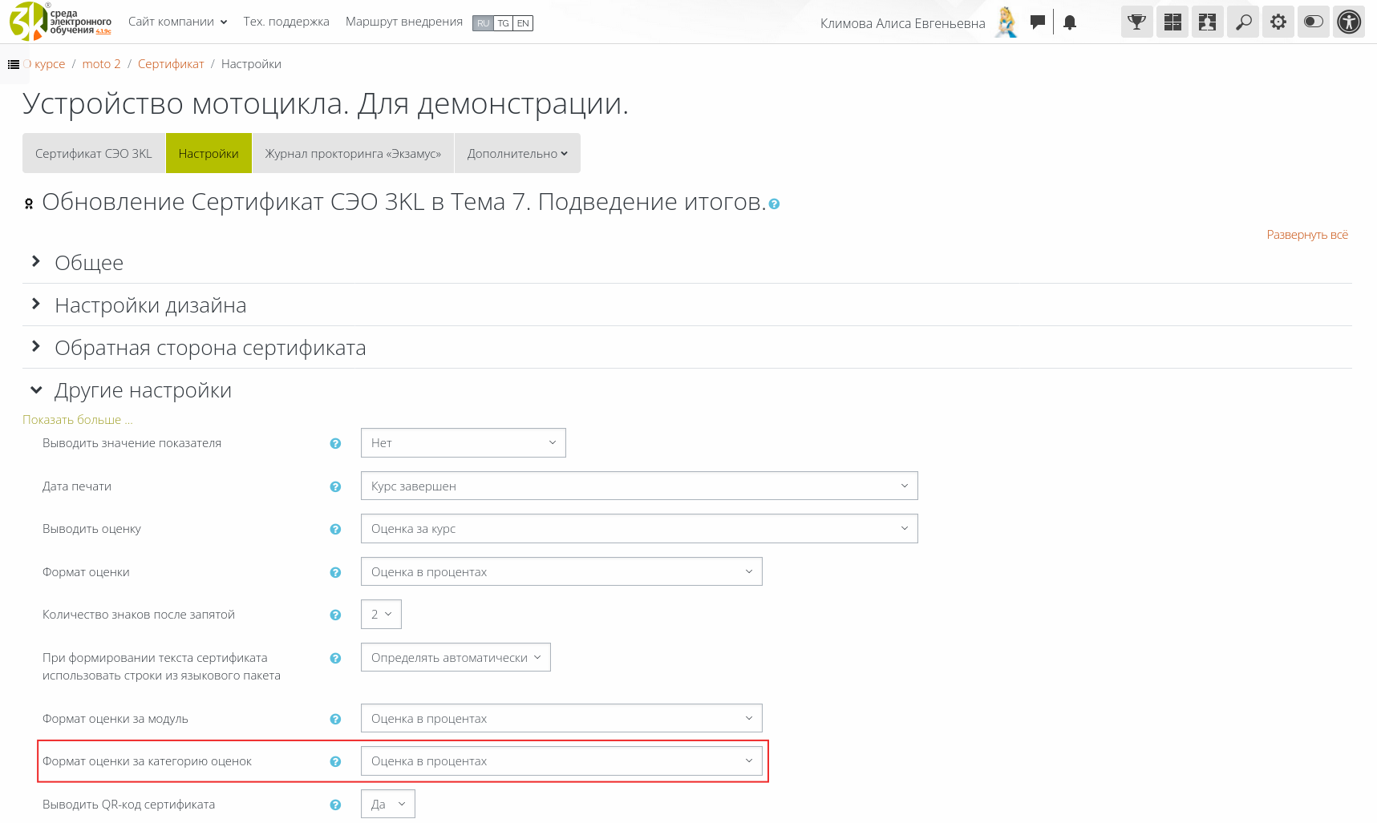This screenshot has height=823, width=1377.
Task: Open the trophy achievements icon
Action: click(x=1136, y=22)
